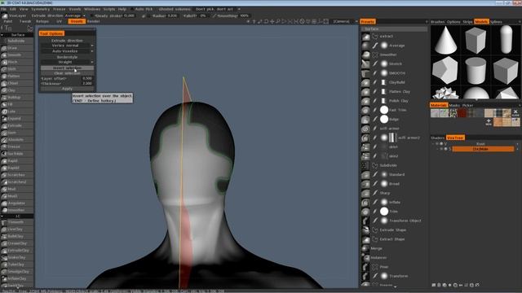Select the Pinch sculpting tool
Screen dimensions: 522x293
16,62
